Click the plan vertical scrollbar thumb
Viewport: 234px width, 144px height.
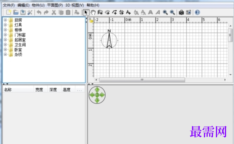pos(230,35)
